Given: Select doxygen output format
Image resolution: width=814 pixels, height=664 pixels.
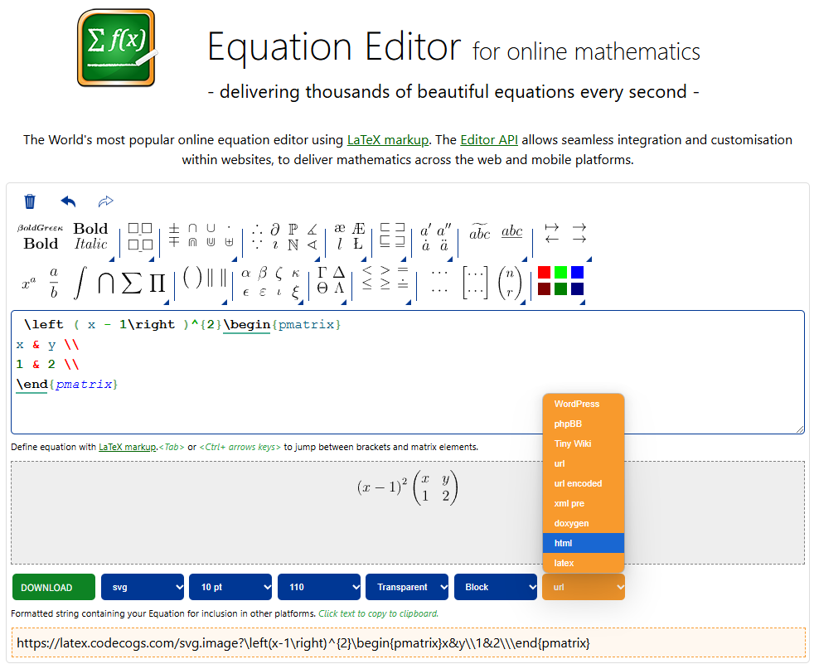Looking at the screenshot, I should click(x=584, y=523).
